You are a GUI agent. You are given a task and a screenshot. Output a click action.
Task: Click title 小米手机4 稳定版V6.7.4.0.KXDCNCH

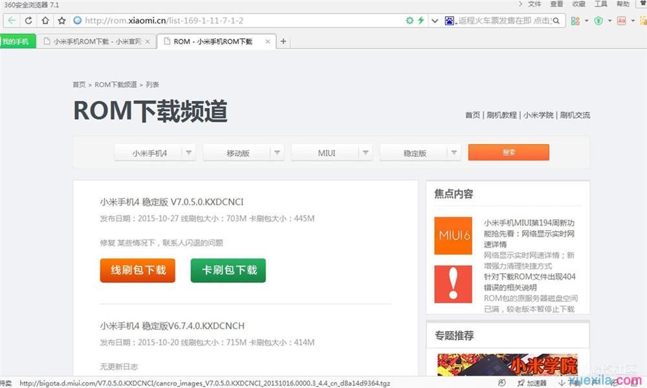point(172,326)
